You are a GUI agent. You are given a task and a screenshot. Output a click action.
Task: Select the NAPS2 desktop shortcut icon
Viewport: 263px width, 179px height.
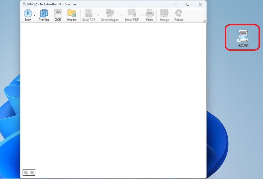point(243,38)
